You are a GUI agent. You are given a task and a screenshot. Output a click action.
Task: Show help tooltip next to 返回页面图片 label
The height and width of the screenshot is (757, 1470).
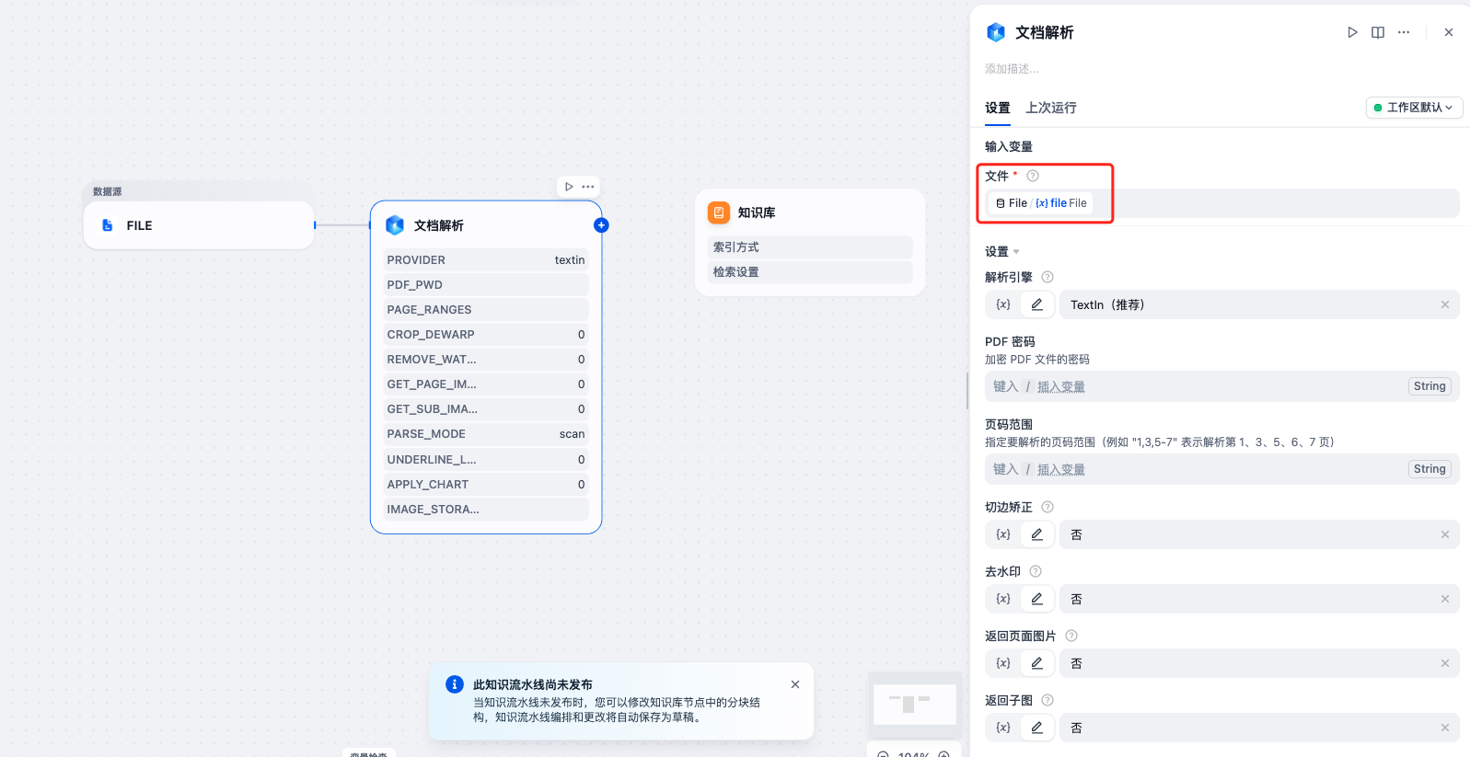point(1071,636)
